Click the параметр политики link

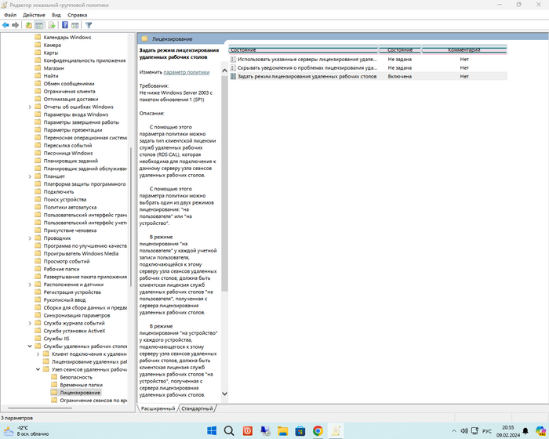[187, 71]
